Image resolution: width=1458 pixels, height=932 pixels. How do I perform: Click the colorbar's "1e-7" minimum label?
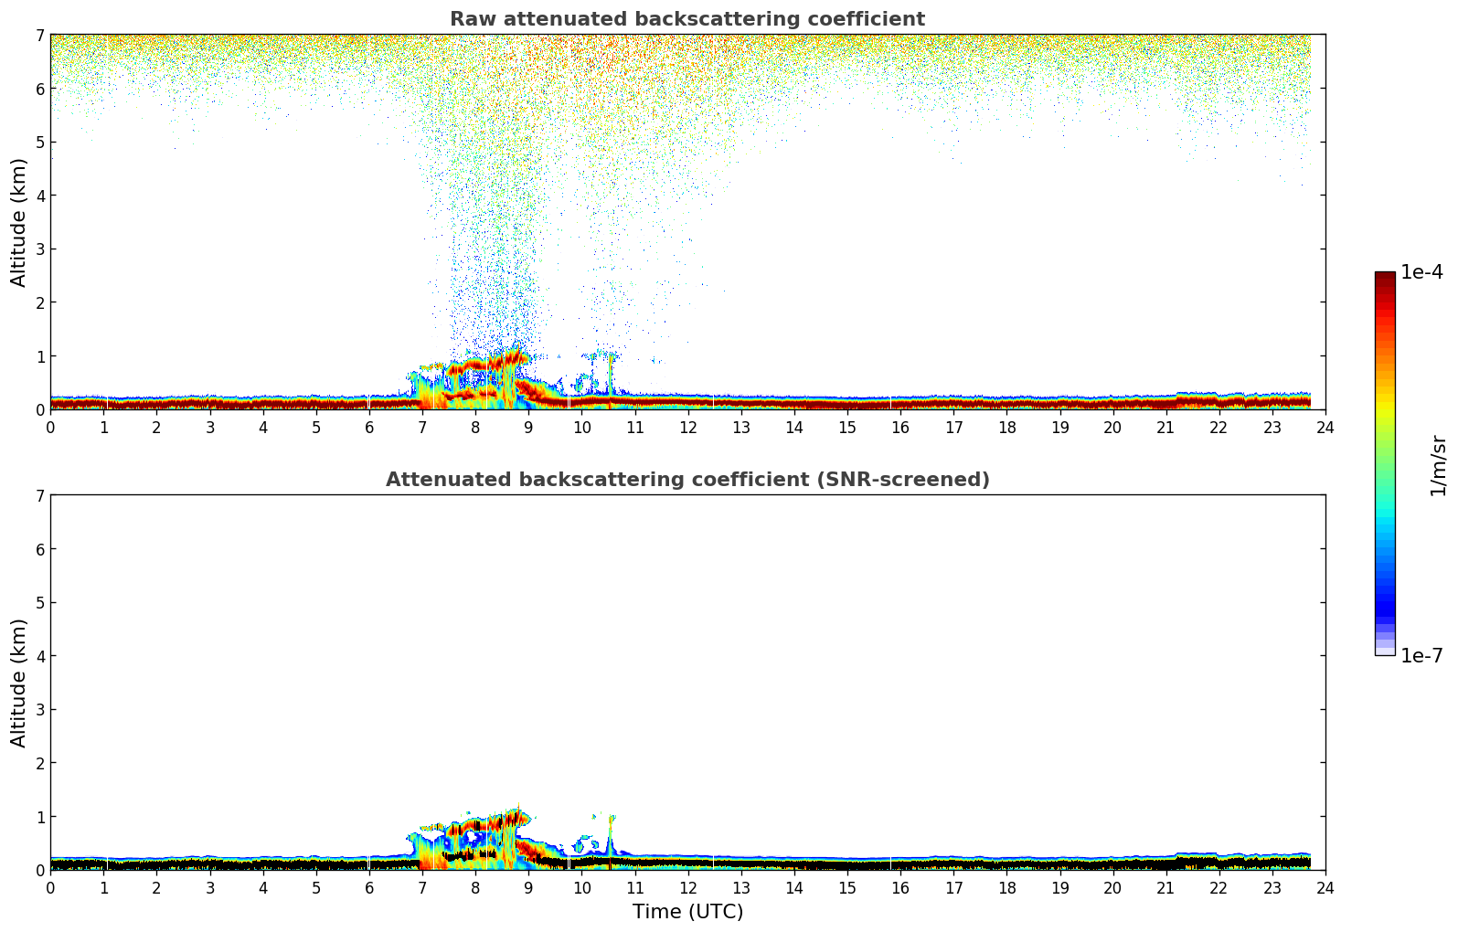1421,655
